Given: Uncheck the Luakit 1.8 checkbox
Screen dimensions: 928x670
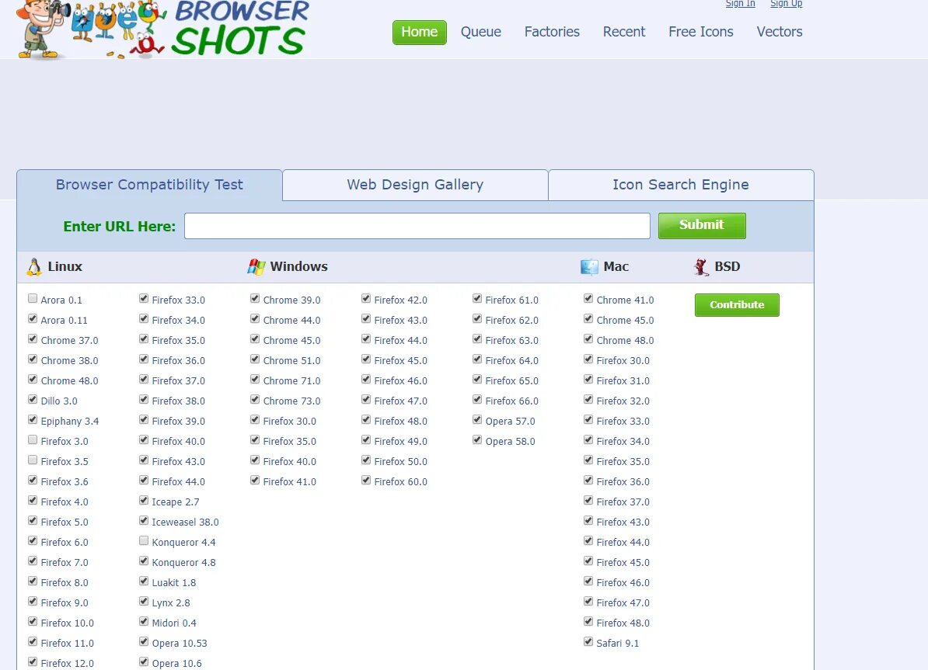Looking at the screenshot, I should coord(144,581).
